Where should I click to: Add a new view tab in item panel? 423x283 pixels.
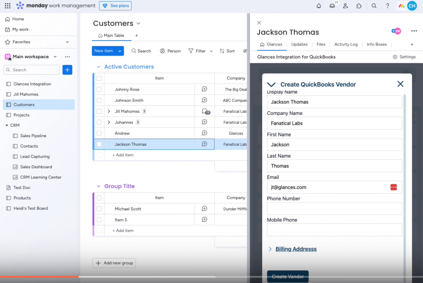click(412, 44)
